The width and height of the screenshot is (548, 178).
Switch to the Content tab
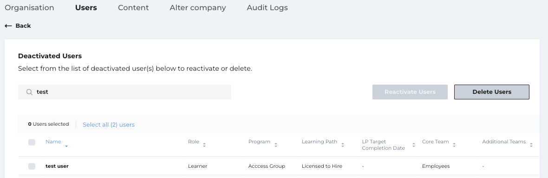(x=133, y=8)
